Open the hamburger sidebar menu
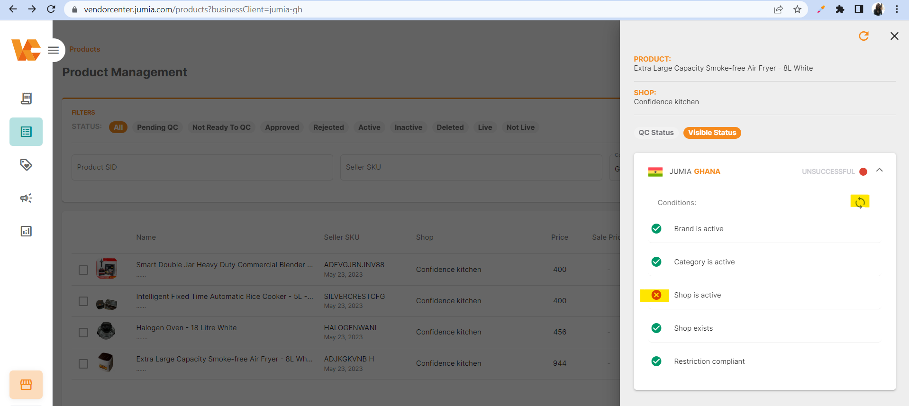 coord(54,50)
